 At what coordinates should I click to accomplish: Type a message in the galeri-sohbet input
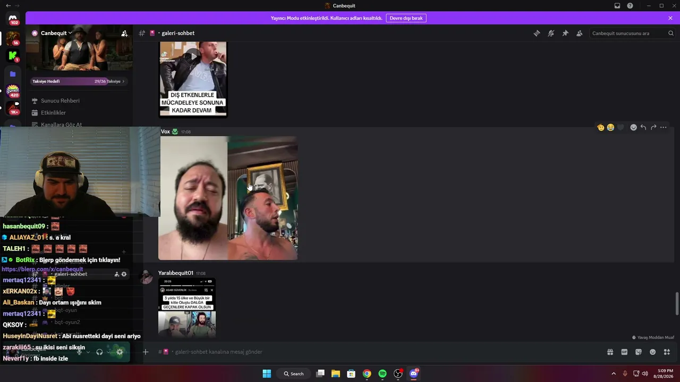(x=372, y=352)
